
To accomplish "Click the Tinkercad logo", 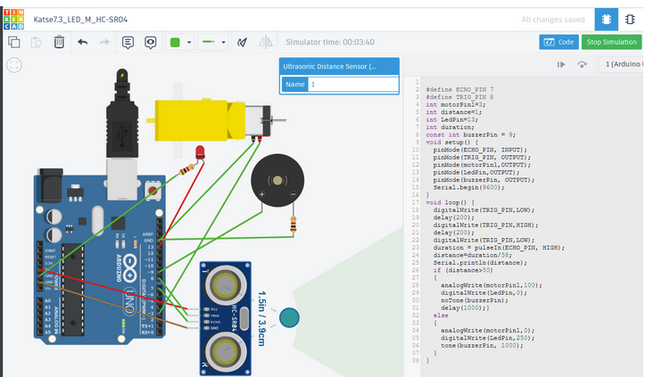I will point(14,17).
